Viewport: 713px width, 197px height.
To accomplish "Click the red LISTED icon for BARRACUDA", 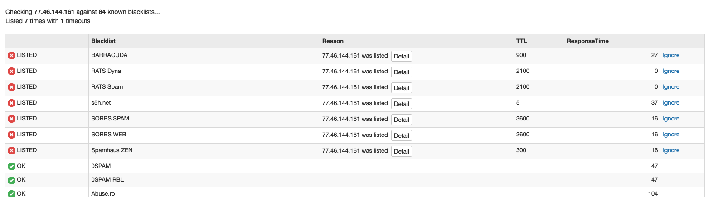I will point(11,55).
